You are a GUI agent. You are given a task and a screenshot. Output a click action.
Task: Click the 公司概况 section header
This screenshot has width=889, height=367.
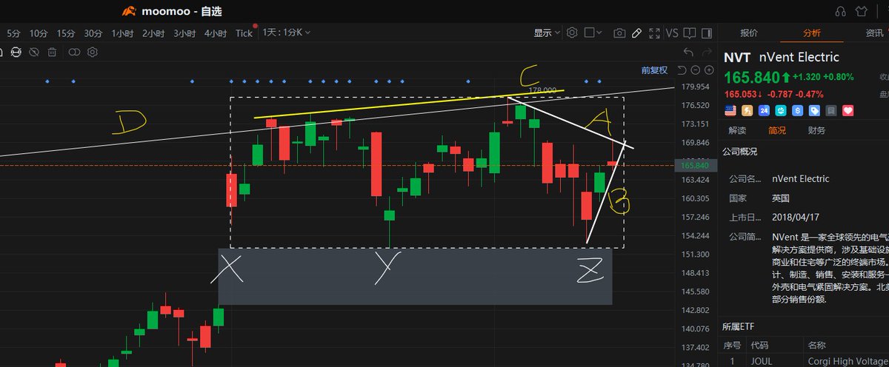click(740, 151)
